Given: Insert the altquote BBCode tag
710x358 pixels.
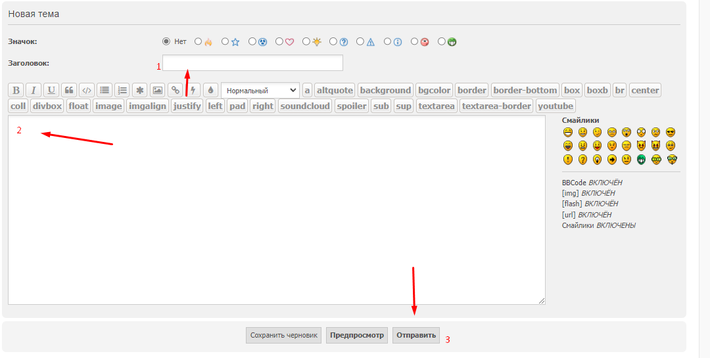Looking at the screenshot, I should pyautogui.click(x=335, y=90).
